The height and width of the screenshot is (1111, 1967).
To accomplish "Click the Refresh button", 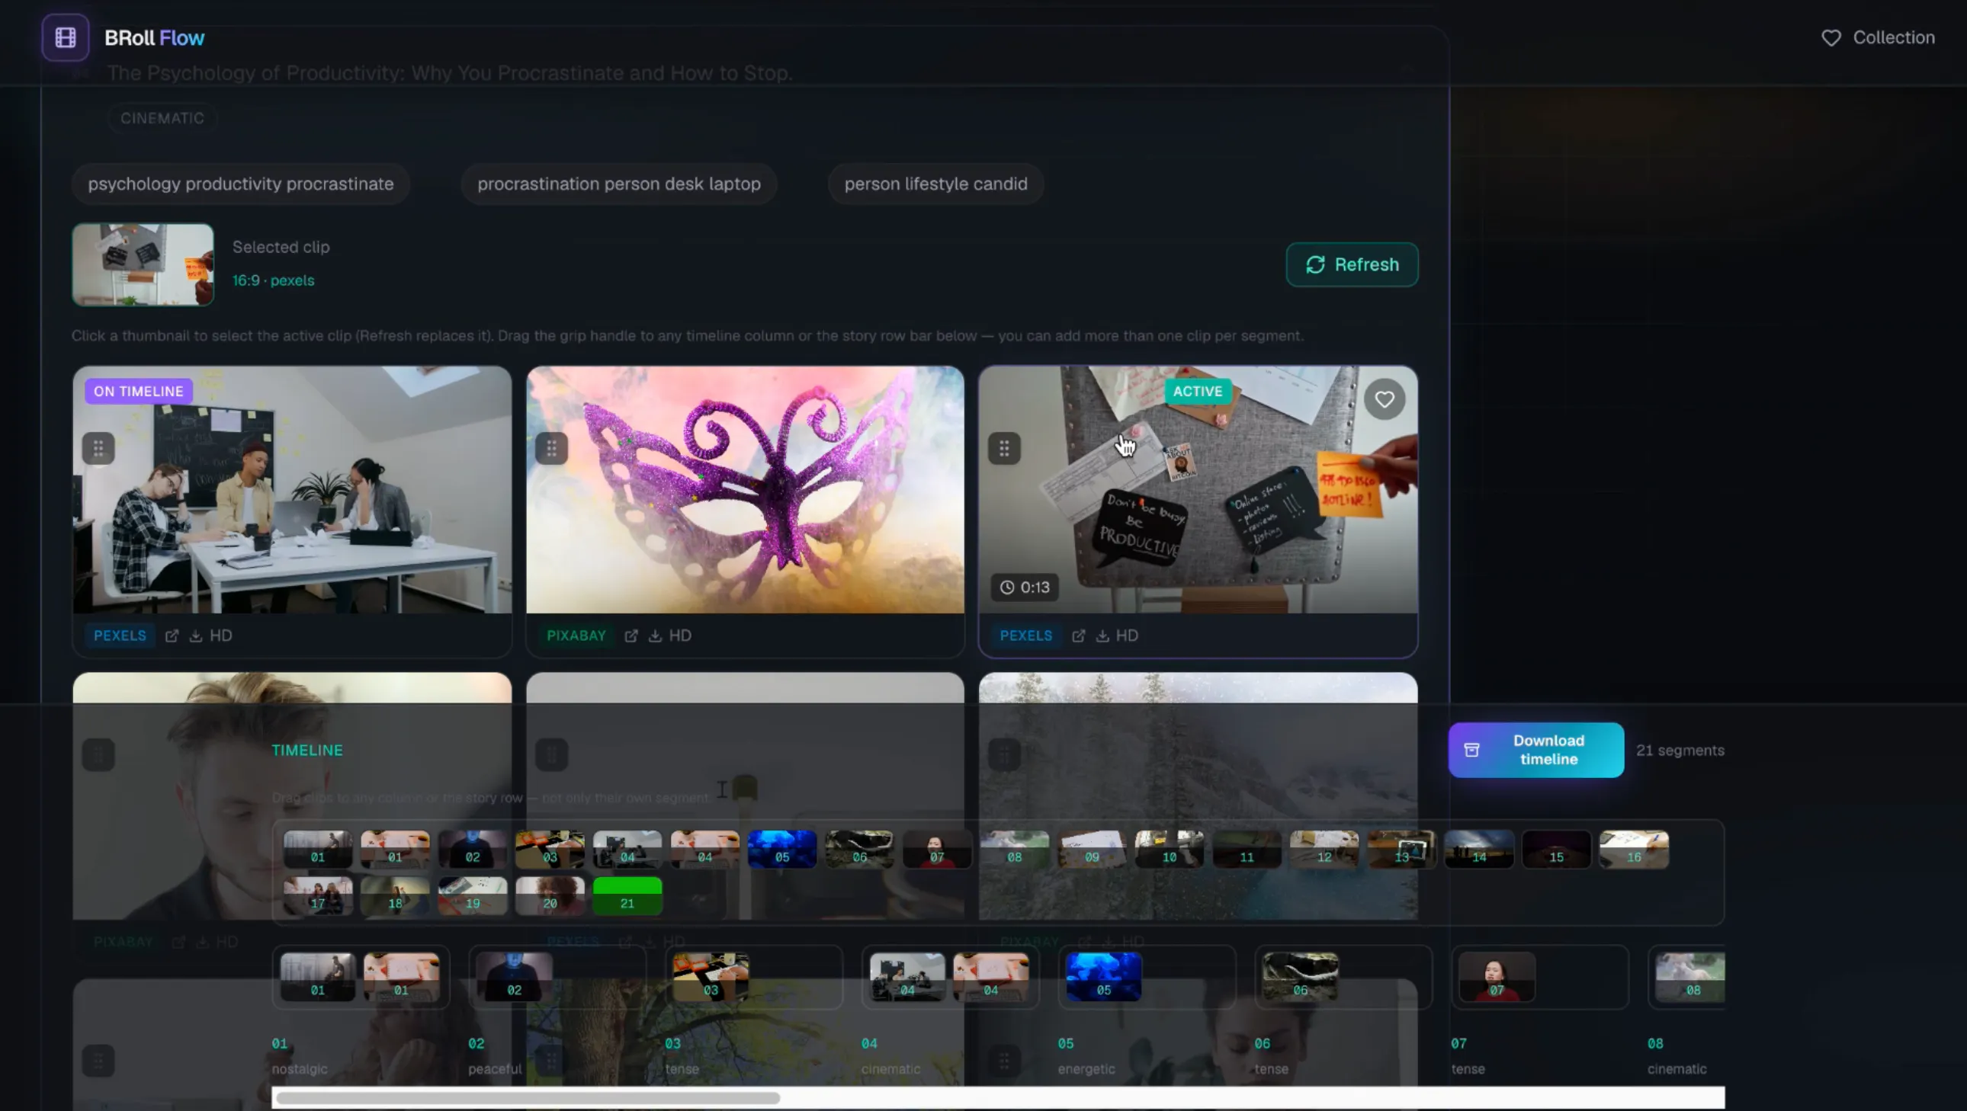I will point(1353,264).
